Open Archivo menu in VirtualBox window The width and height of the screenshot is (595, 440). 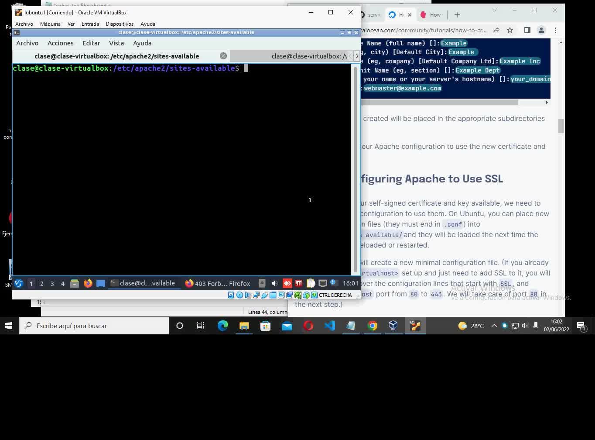pyautogui.click(x=24, y=24)
